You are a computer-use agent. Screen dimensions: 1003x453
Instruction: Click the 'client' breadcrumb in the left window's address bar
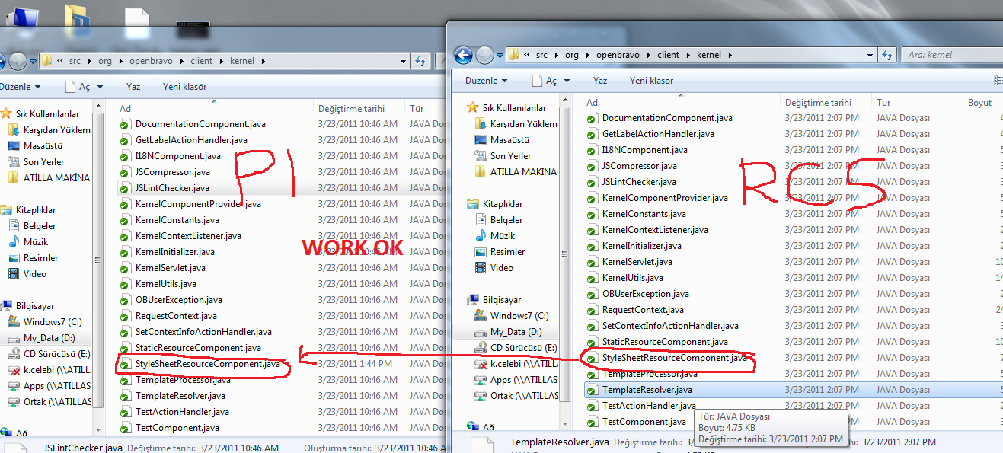202,60
